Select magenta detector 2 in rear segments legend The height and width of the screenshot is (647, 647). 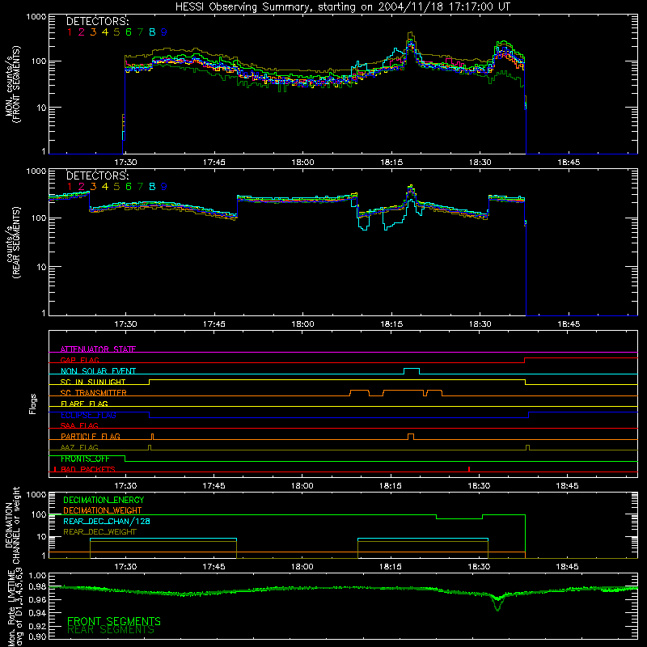pyautogui.click(x=82, y=187)
